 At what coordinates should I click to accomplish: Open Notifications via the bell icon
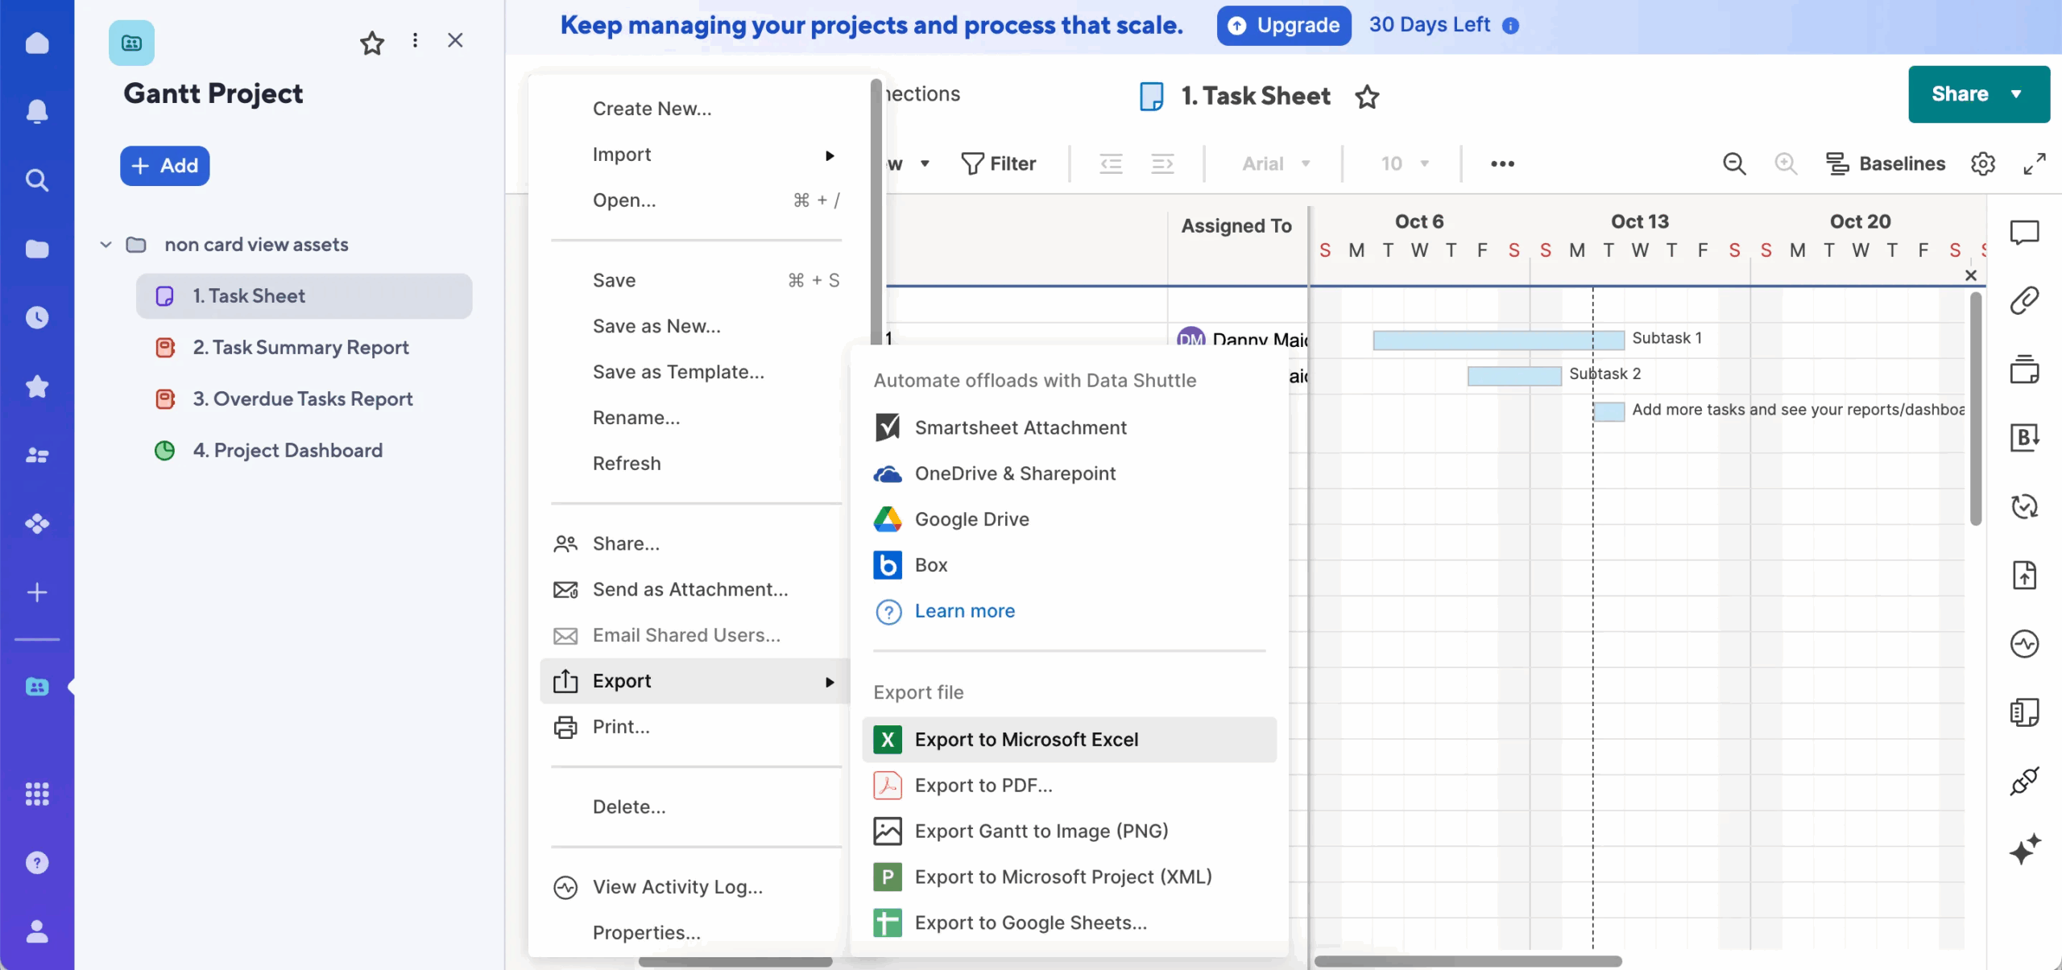click(37, 111)
